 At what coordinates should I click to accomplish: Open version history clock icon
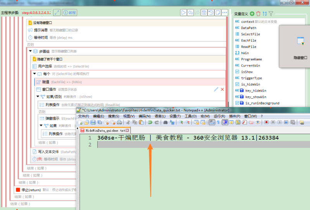click(x=211, y=13)
